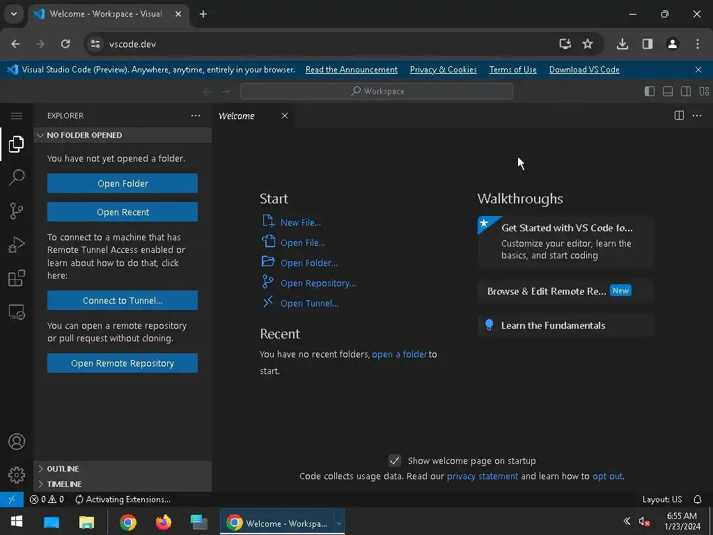Uncheck Show welcome page on startup
Viewport: 713px width, 535px height.
pos(395,461)
